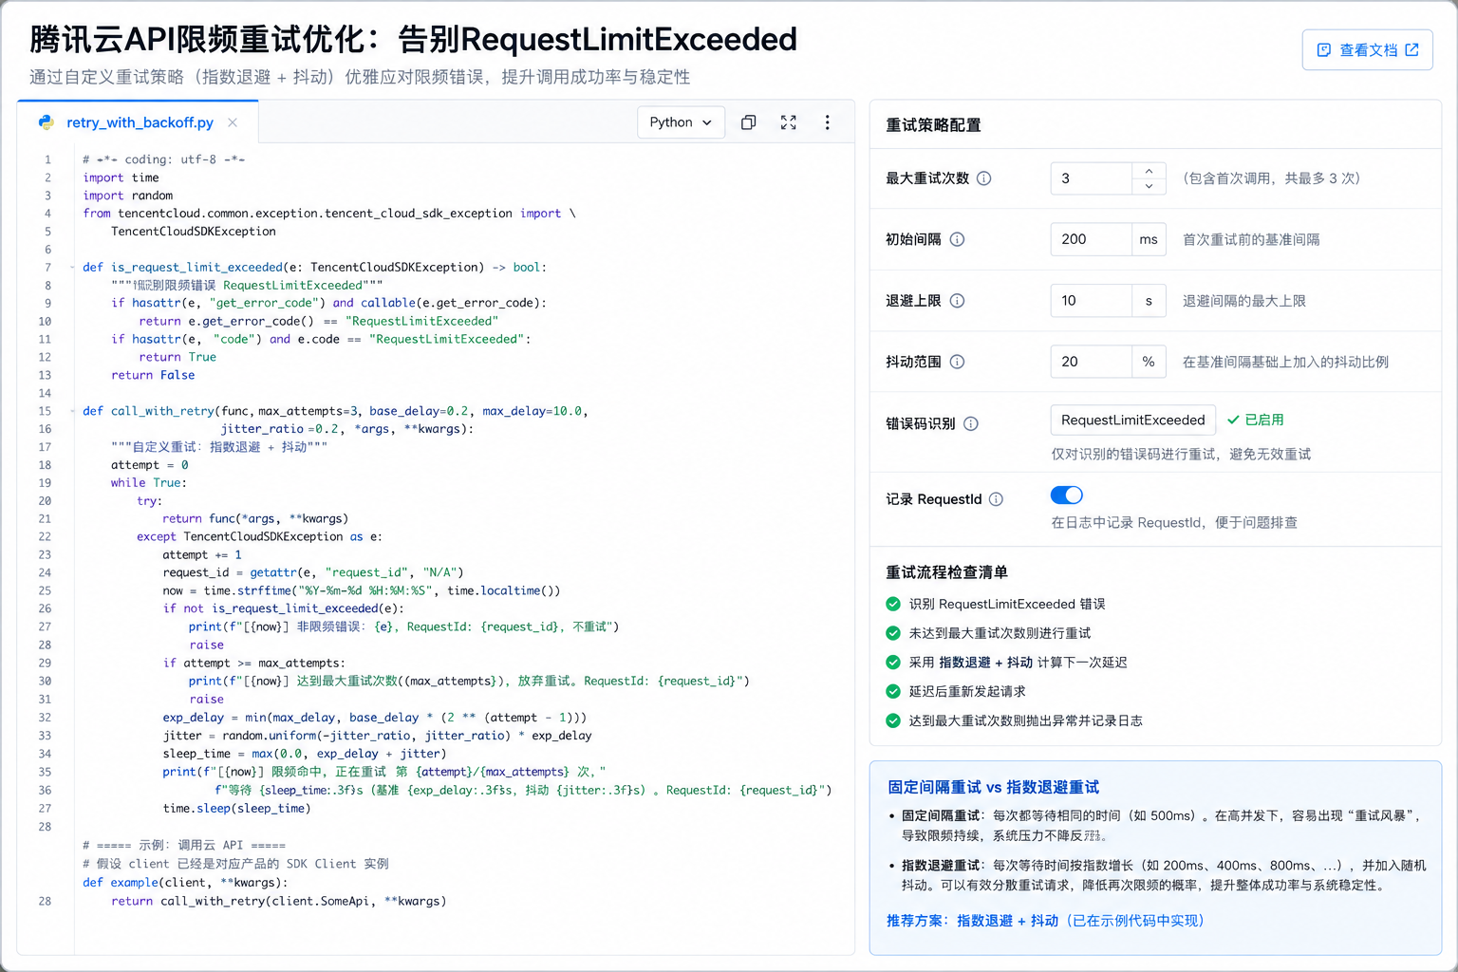
Task: Click the hint 仅对识别的错误码进行重试，避免无效重试
Action: click(x=1181, y=455)
